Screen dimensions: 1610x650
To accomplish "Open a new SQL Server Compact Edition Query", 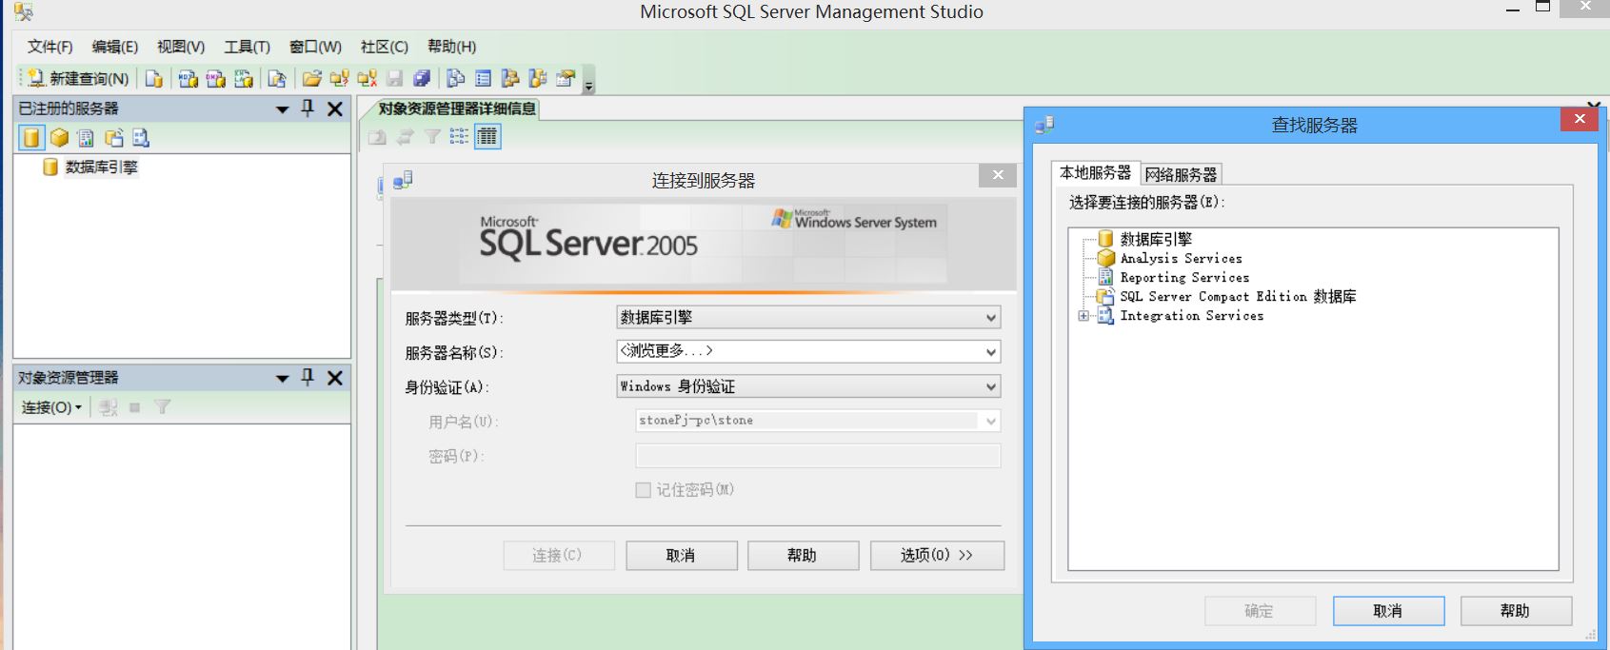I will coord(276,79).
